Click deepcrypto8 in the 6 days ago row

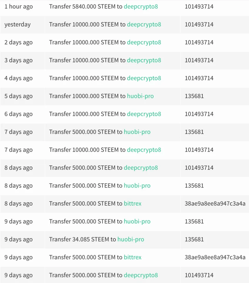pos(144,114)
